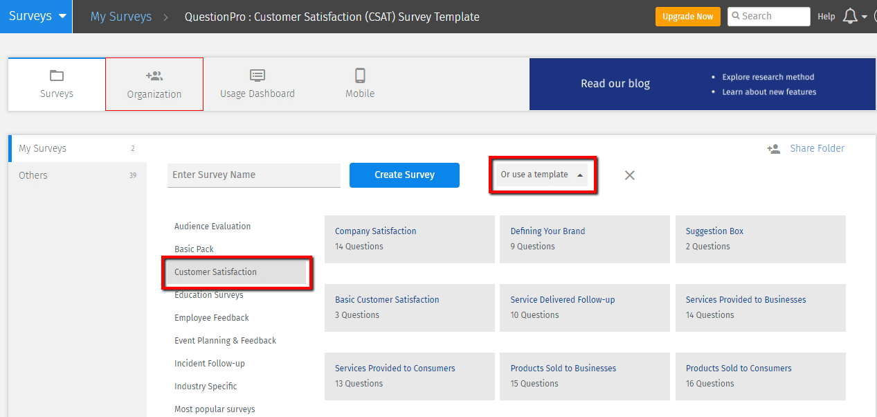Click the survey title in breadcrumb
877x417 pixels.
332,17
